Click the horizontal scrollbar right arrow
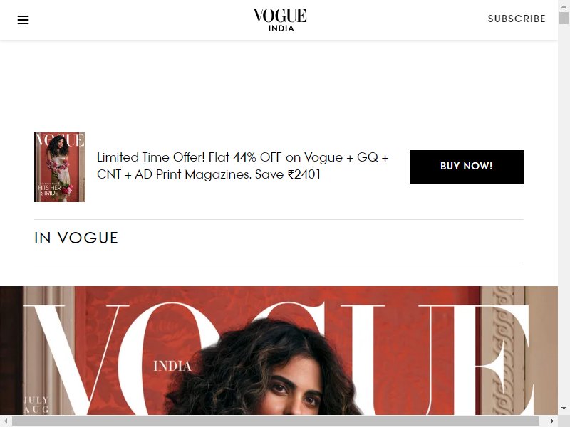 (552, 421)
